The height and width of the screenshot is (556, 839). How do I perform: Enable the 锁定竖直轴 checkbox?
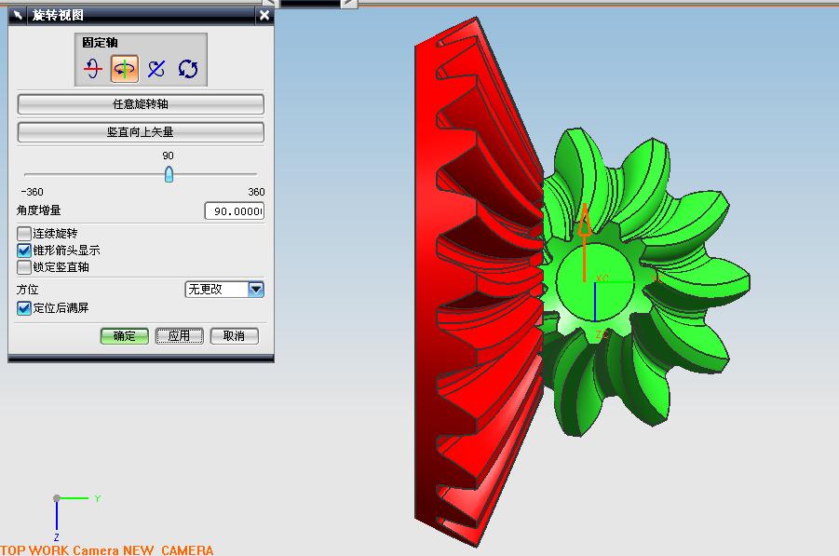(24, 266)
